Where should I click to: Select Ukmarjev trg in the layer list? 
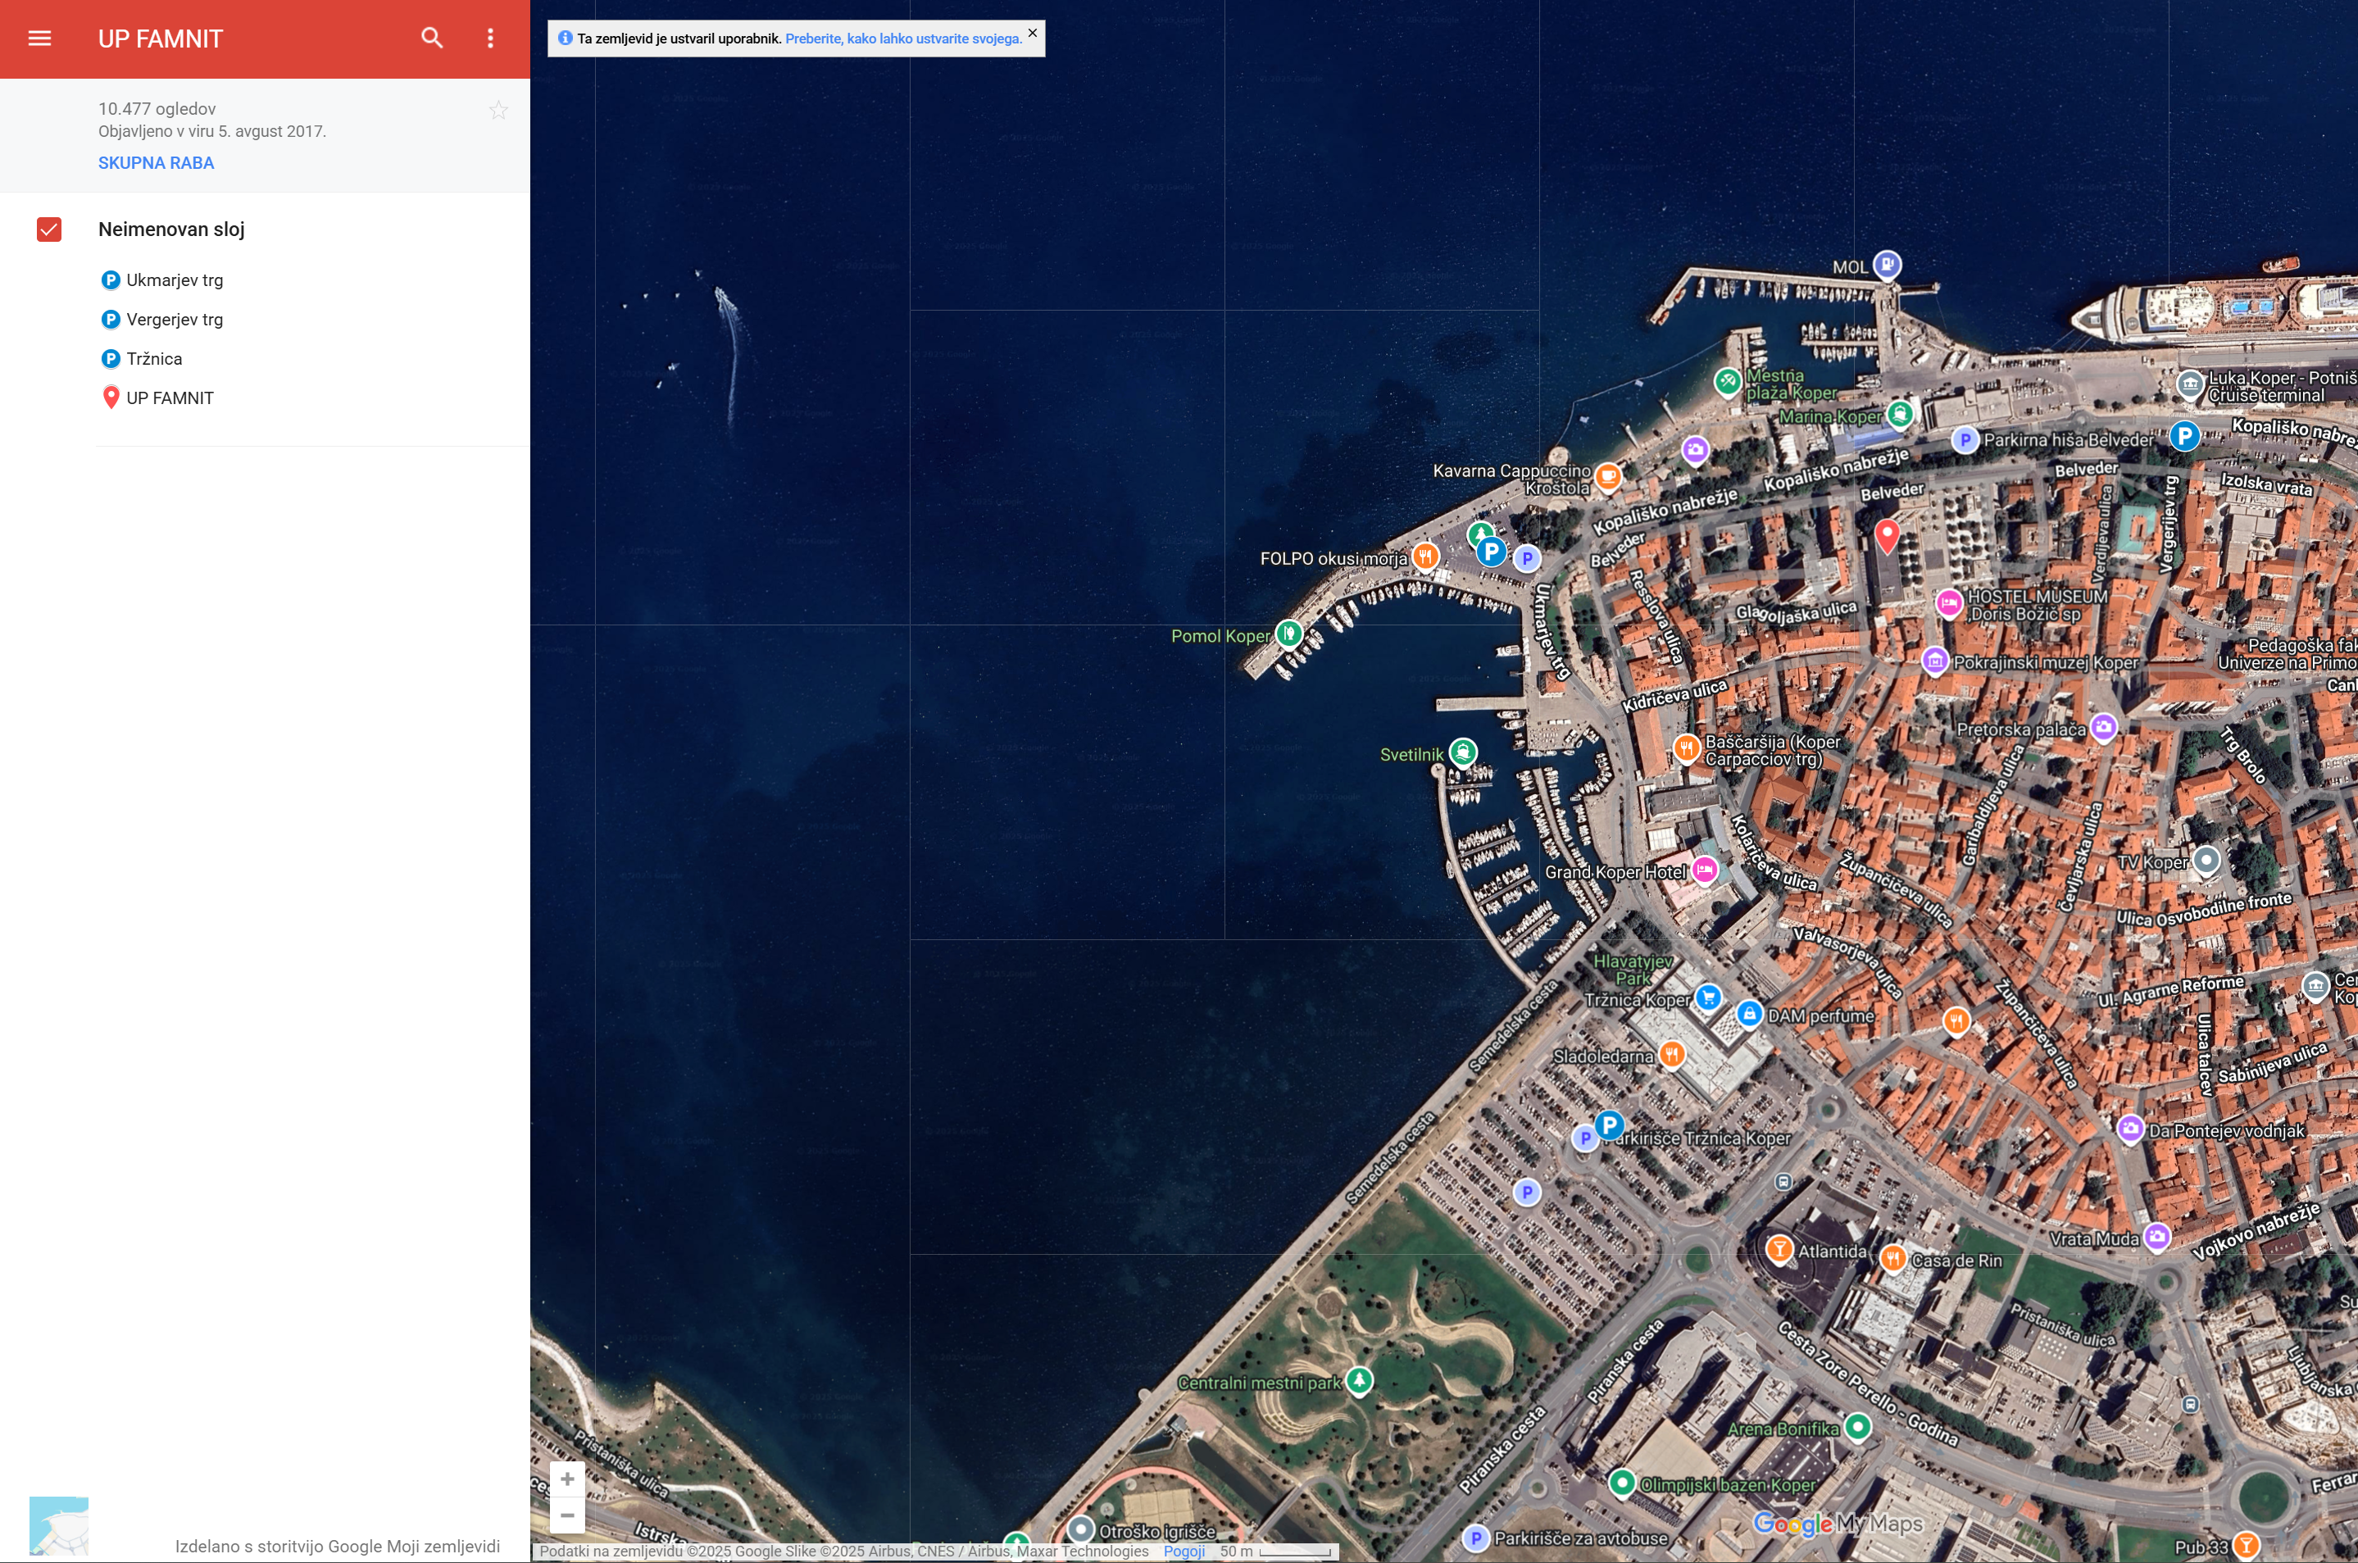[x=175, y=280]
